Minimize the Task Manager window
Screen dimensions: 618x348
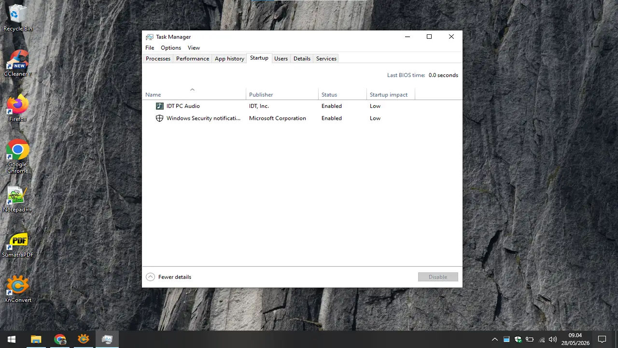[407, 37]
